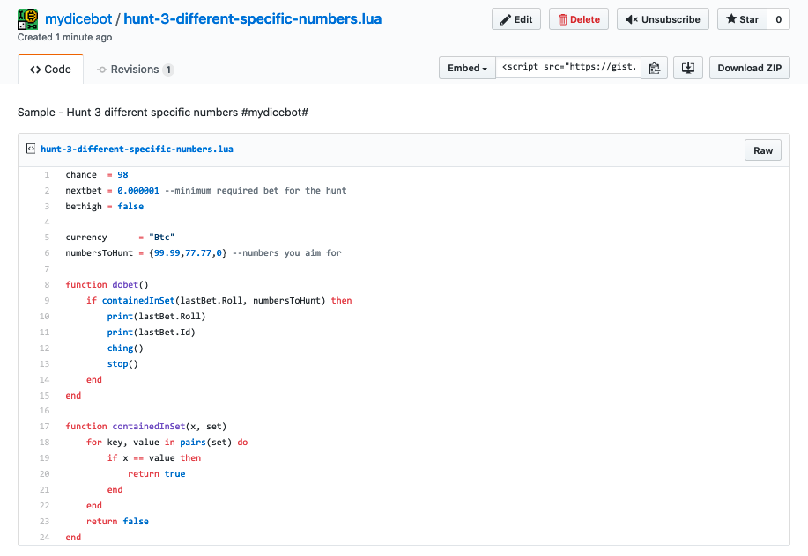View the raw file contents
Image resolution: width=808 pixels, height=556 pixels.
click(x=763, y=150)
